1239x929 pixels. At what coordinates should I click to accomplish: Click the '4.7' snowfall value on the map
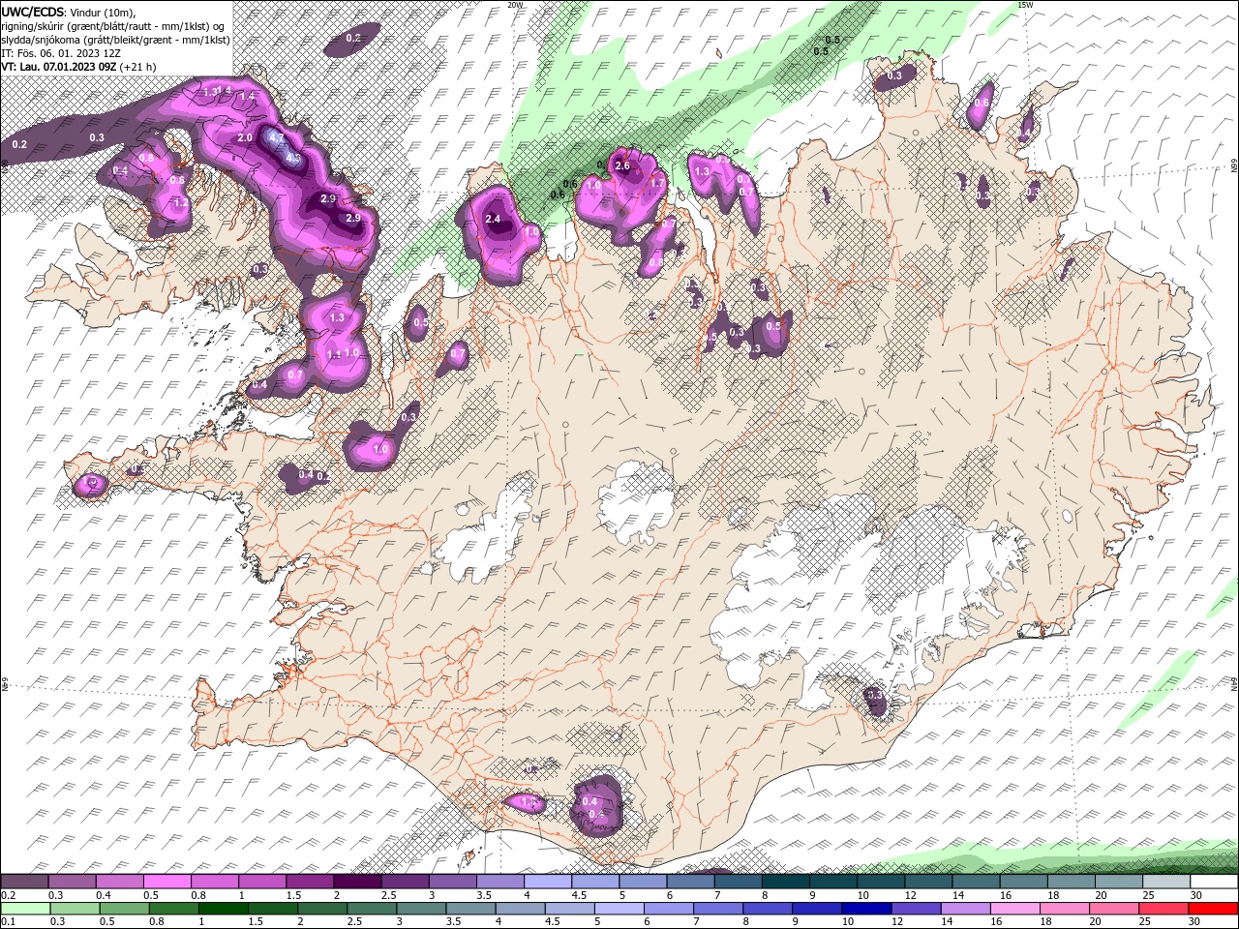[x=277, y=138]
